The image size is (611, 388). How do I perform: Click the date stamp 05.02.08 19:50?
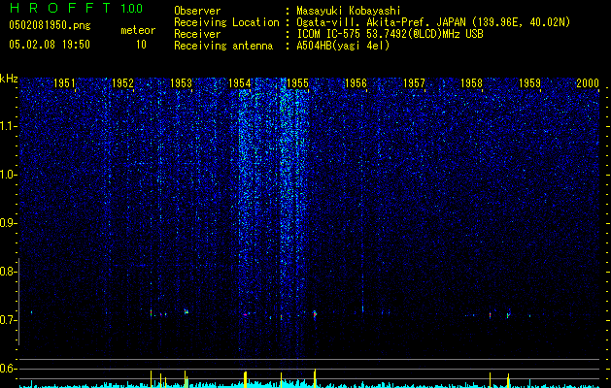pos(50,45)
